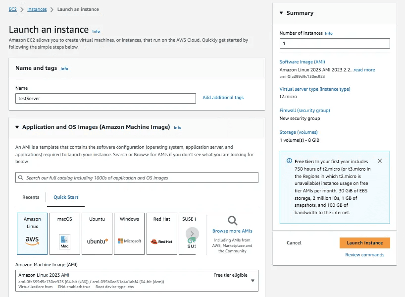Select the Red Hat AMI tile

[162, 234]
